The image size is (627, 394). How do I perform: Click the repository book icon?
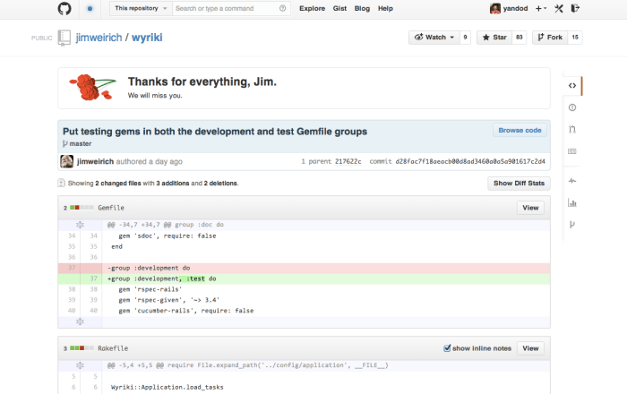64,38
